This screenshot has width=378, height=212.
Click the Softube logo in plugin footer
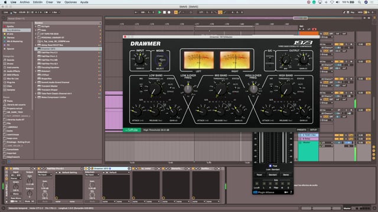tap(132, 130)
